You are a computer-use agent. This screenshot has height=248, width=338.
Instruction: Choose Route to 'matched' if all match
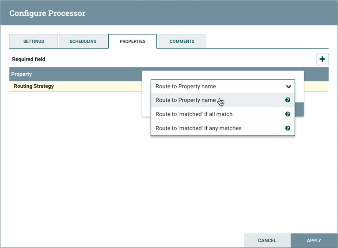click(x=194, y=114)
